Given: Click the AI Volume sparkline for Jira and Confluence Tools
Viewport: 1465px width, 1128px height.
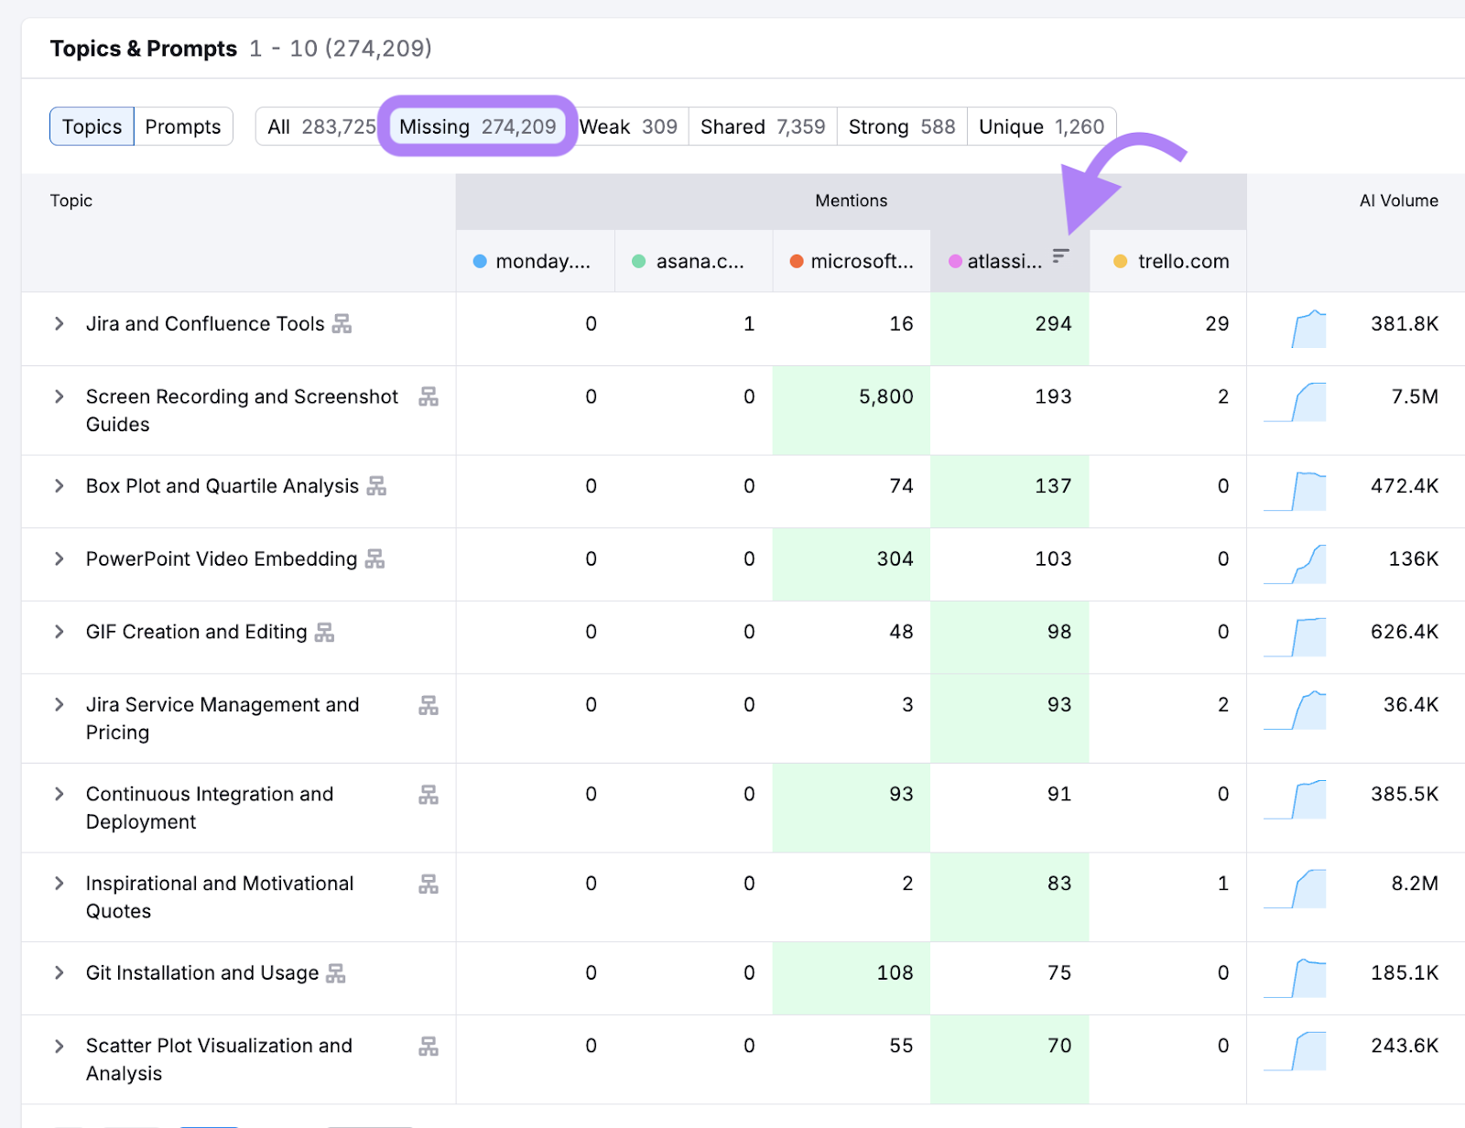Looking at the screenshot, I should point(1308,328).
